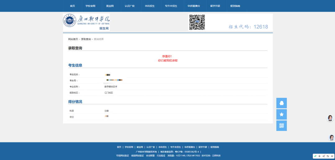This screenshot has width=335, height=160.
Task: Open the 可信网站验证 footer link
Action: point(123,156)
